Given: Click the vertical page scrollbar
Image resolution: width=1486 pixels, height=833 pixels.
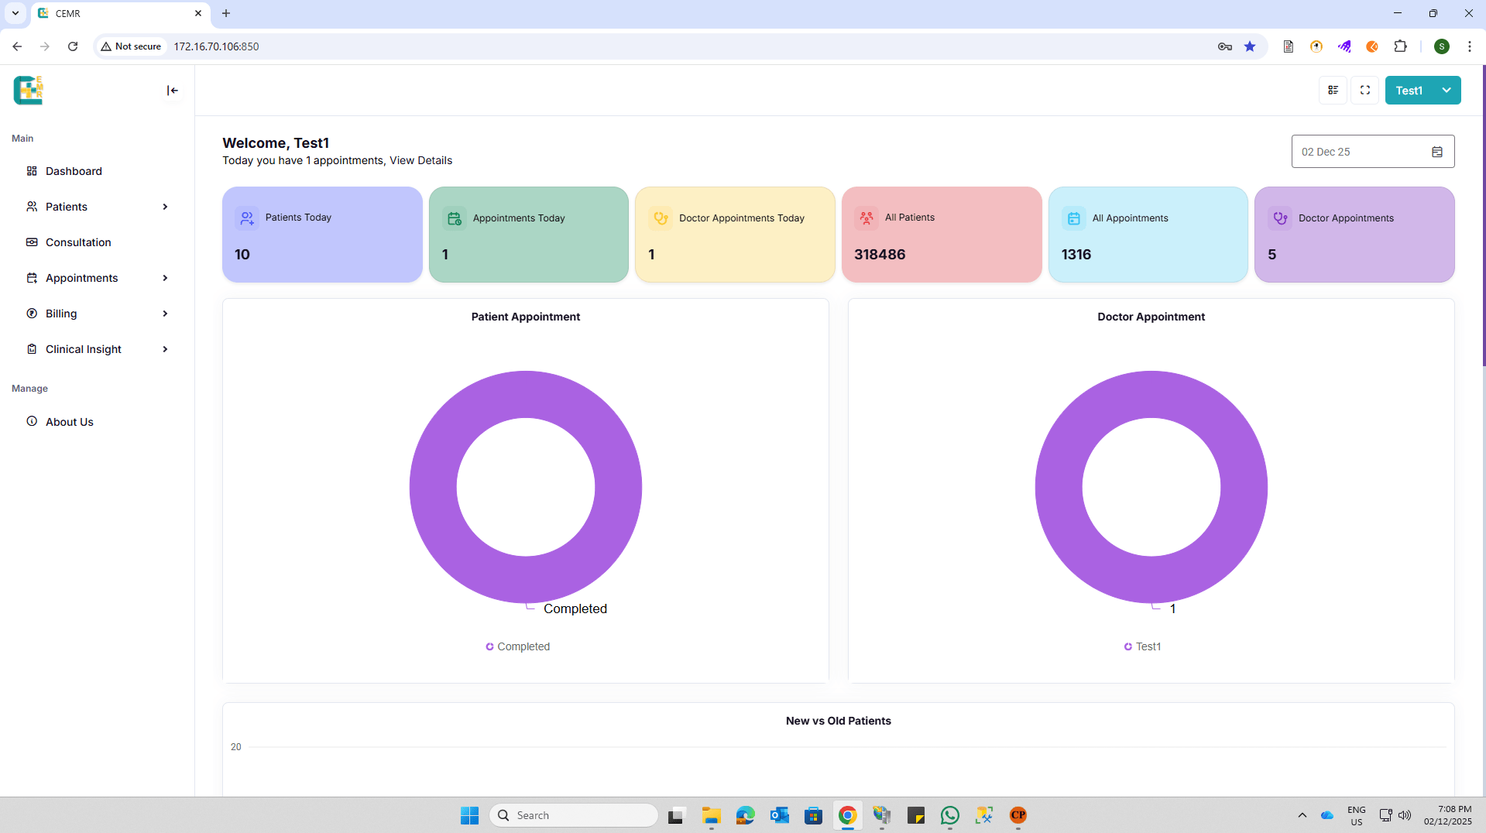Looking at the screenshot, I should (1483, 216).
